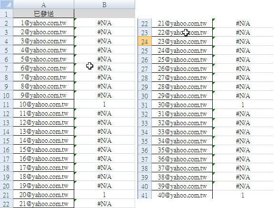Click the 已發送 header cell

coord(44,14)
